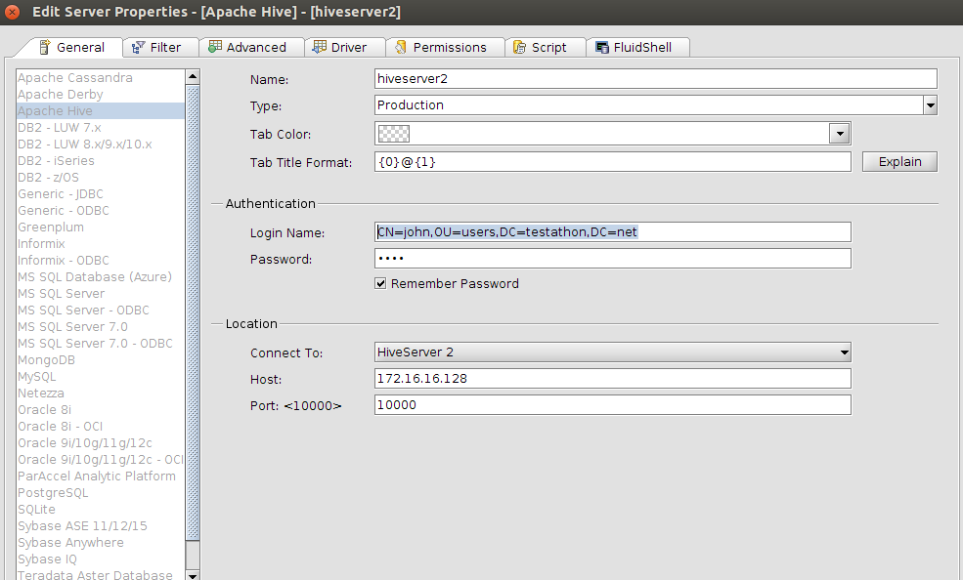This screenshot has height=580, width=963.
Task: Click the Password input field
Action: [x=613, y=258]
